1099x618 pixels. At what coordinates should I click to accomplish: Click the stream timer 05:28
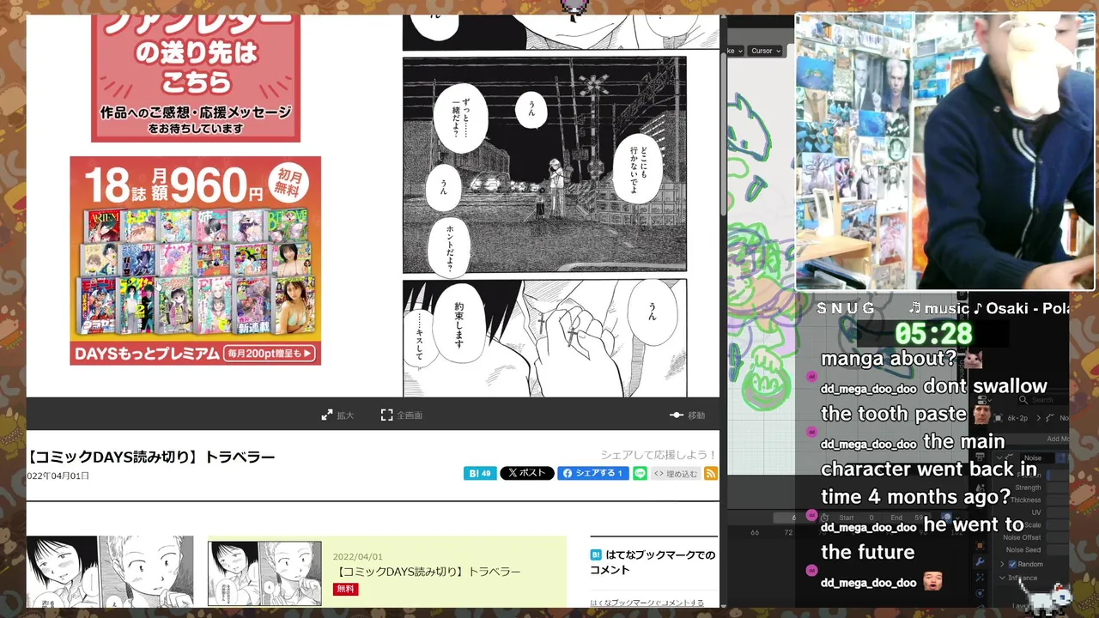933,333
